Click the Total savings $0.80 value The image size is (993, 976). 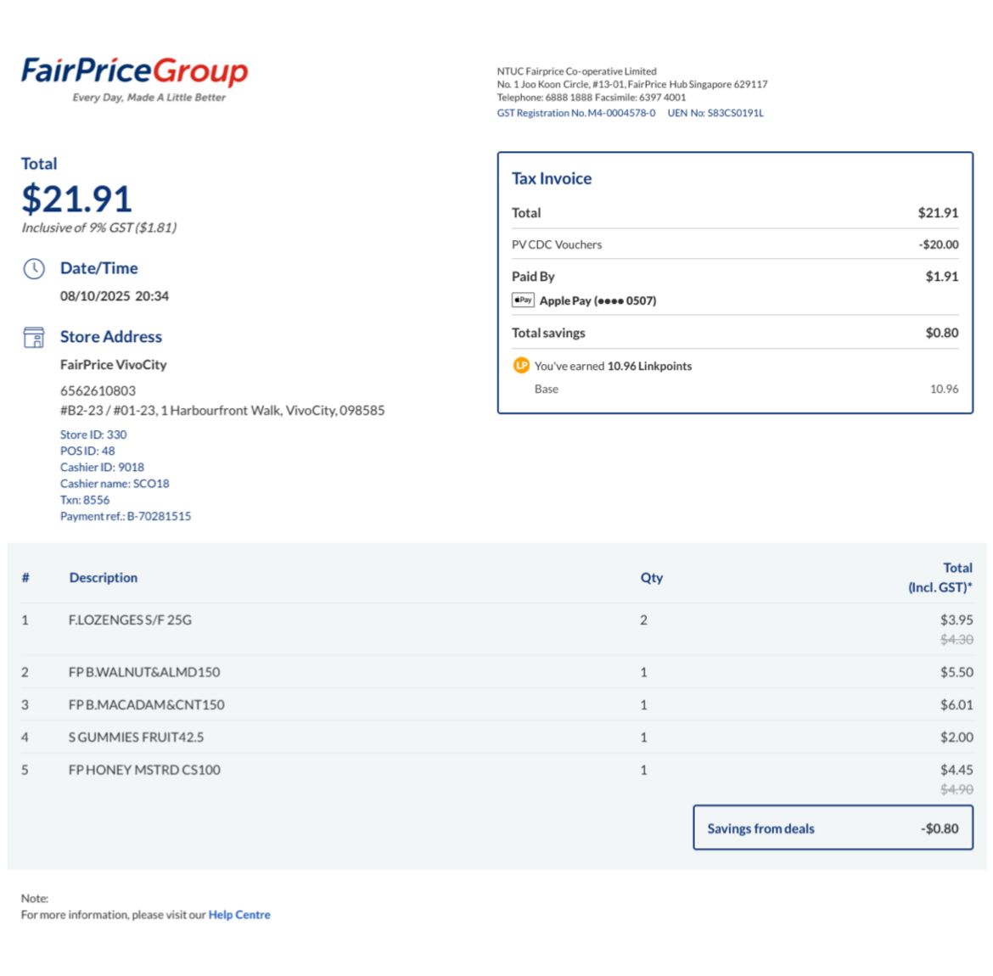pyautogui.click(x=942, y=333)
